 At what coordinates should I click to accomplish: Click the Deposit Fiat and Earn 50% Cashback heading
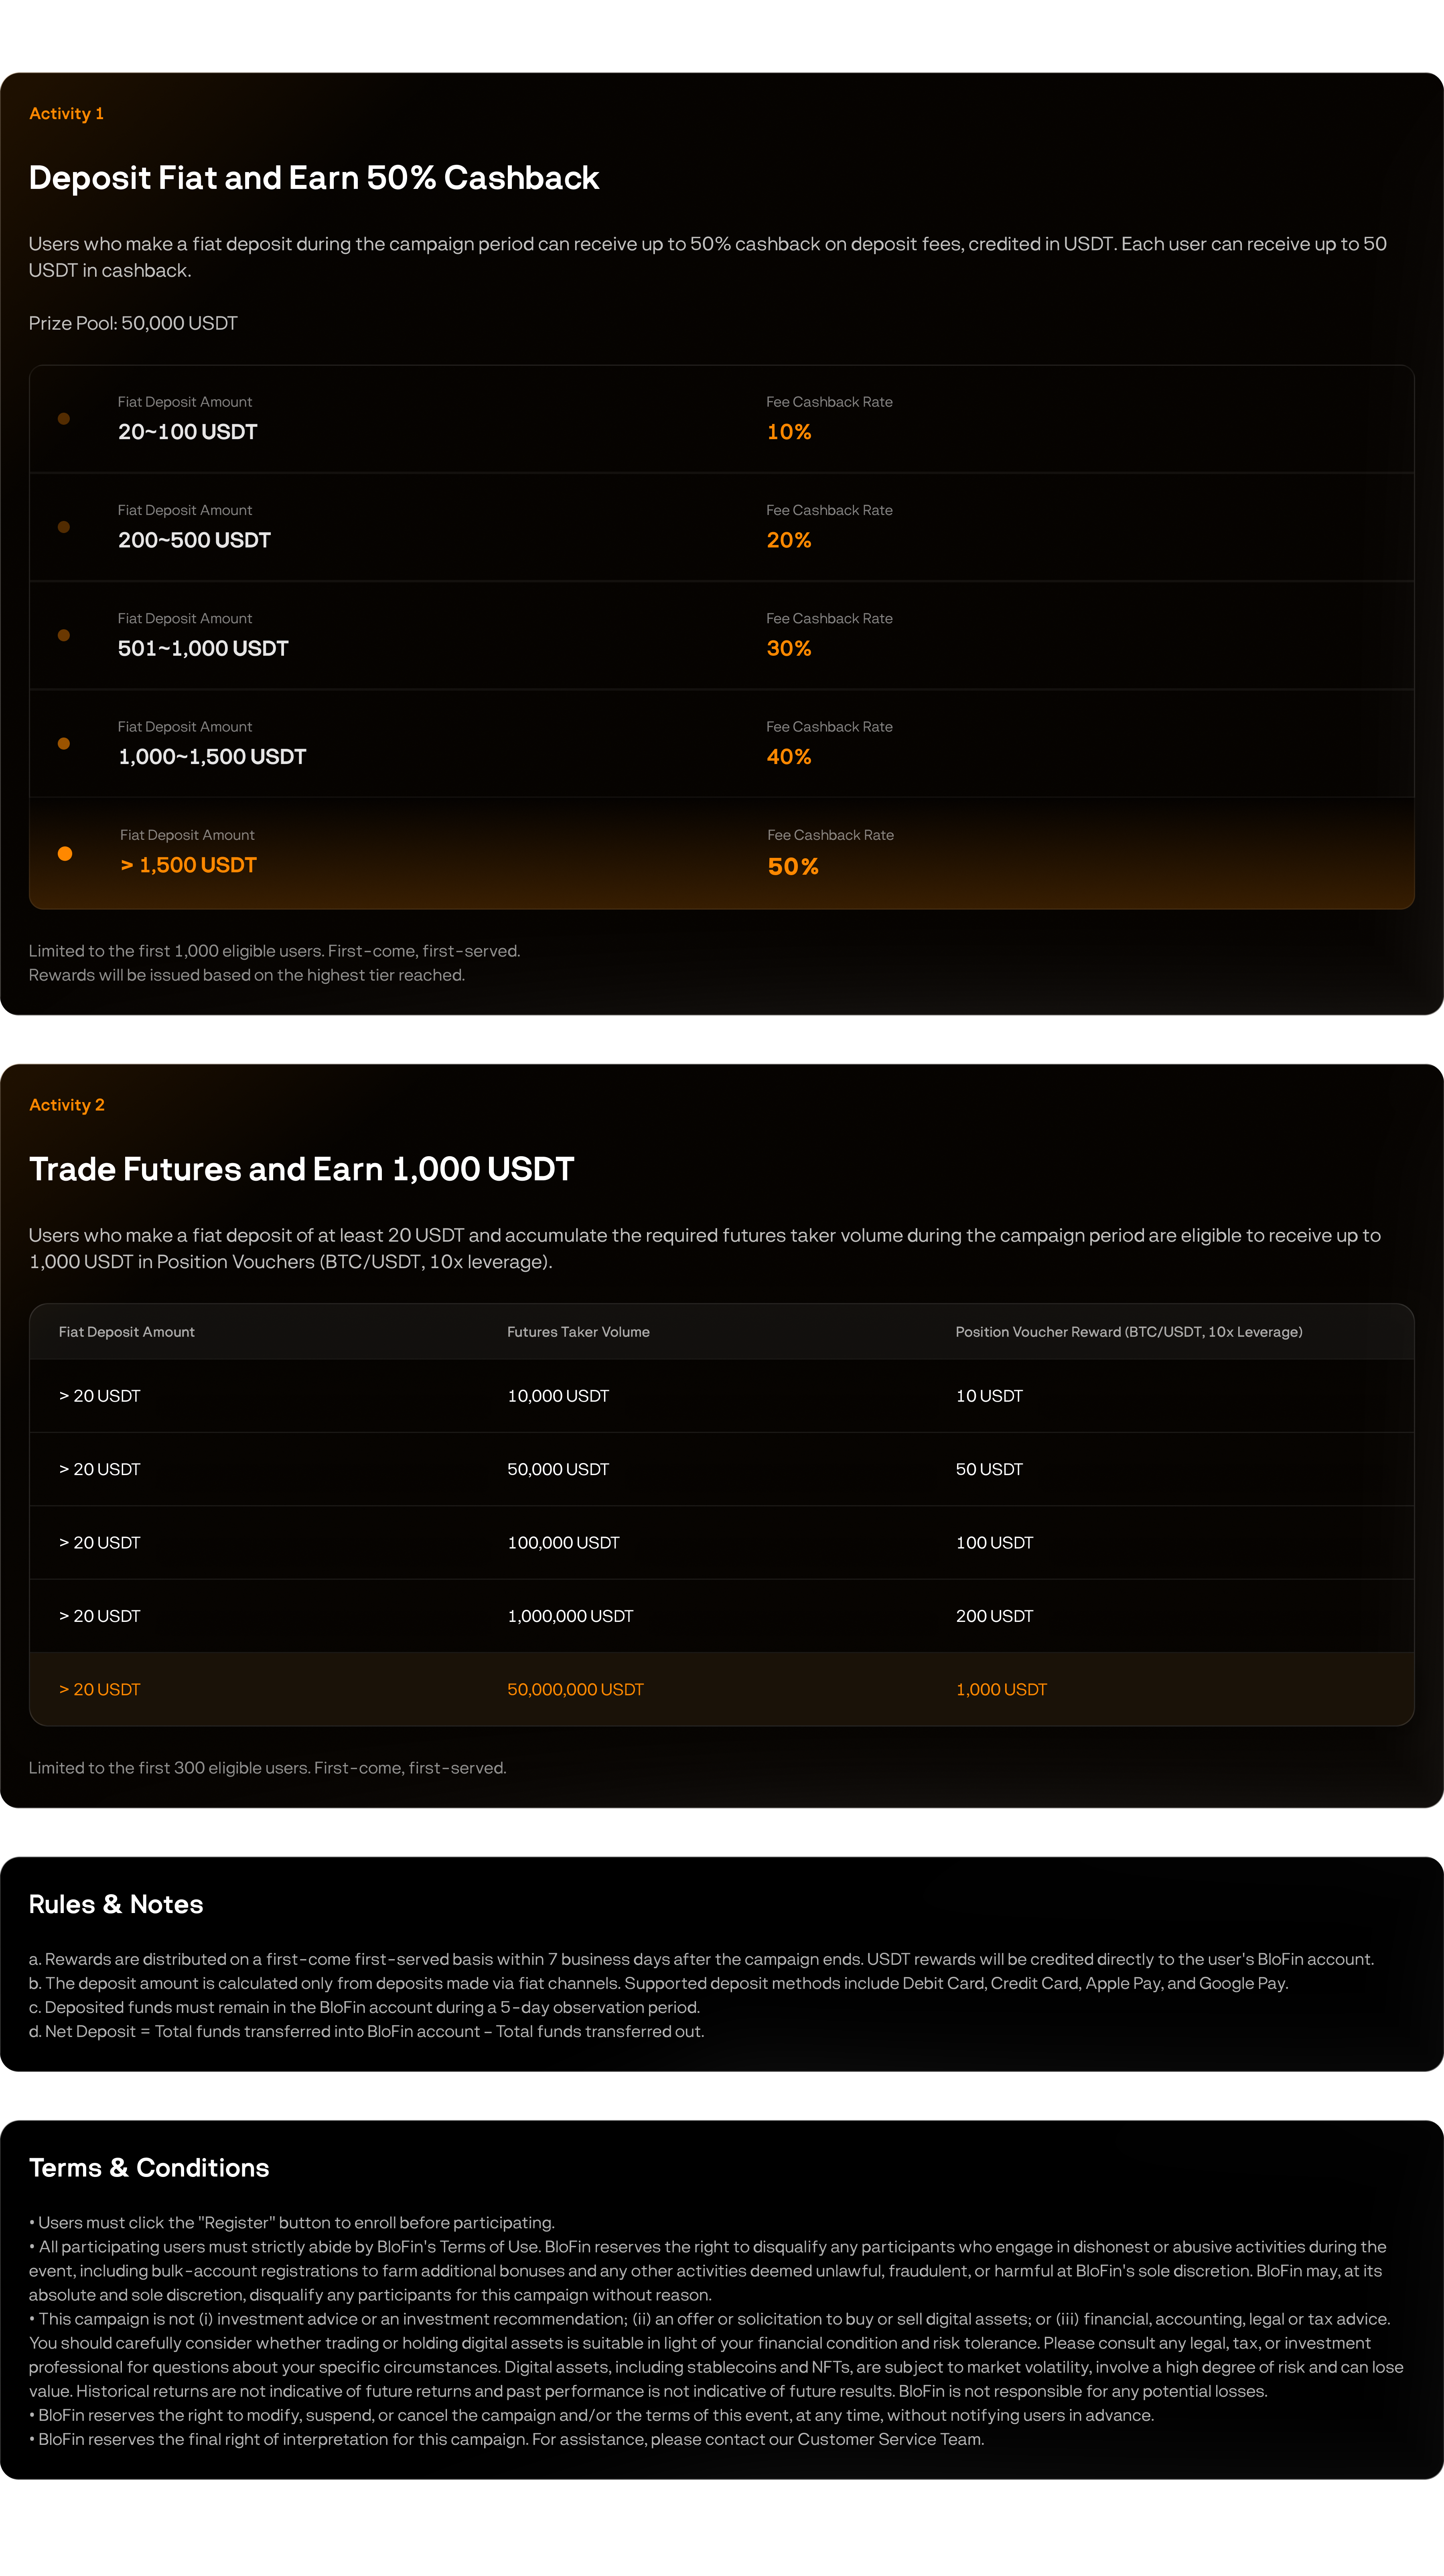(314, 178)
